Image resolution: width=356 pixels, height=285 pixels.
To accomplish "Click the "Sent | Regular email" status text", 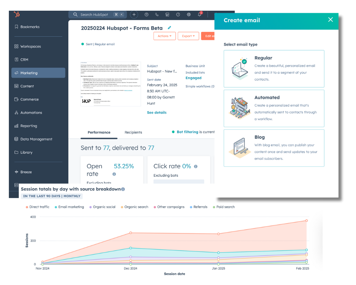I will (100, 44).
